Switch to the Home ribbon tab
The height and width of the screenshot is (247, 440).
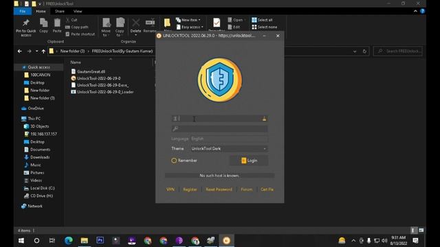coord(41,11)
